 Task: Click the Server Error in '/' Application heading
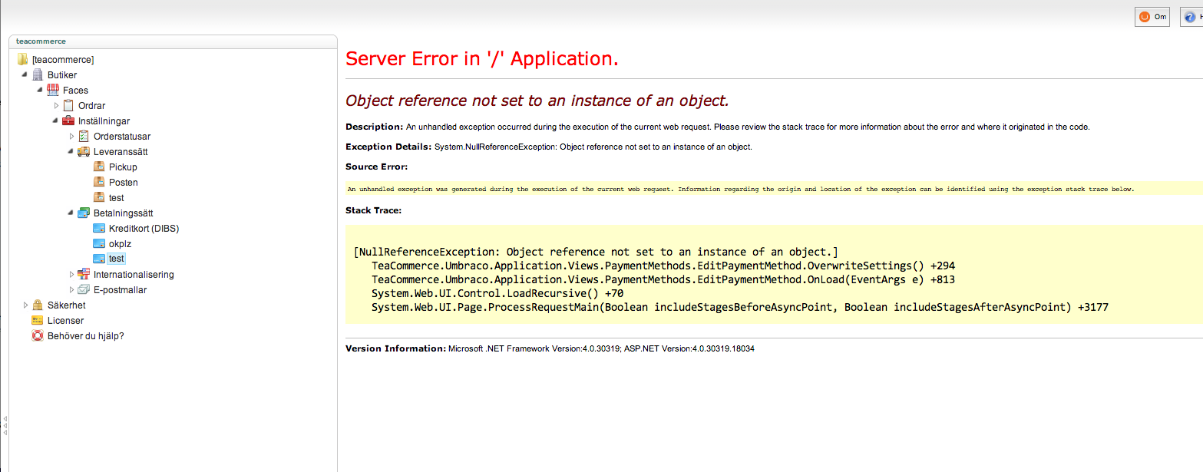(x=482, y=59)
